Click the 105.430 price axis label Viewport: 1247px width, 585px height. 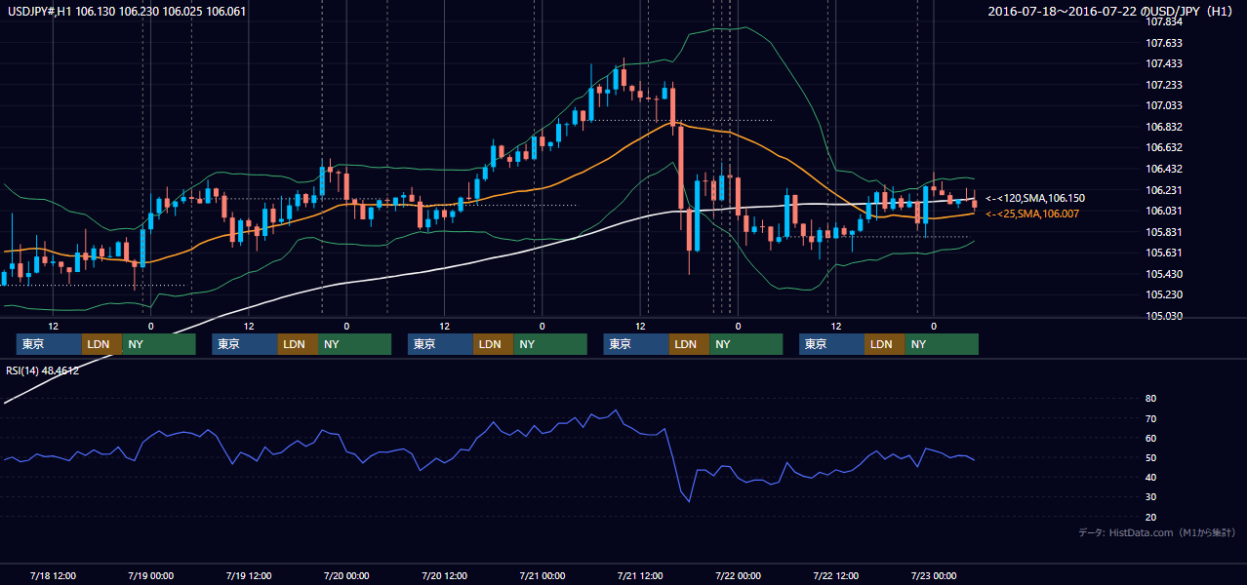pyautogui.click(x=1166, y=274)
